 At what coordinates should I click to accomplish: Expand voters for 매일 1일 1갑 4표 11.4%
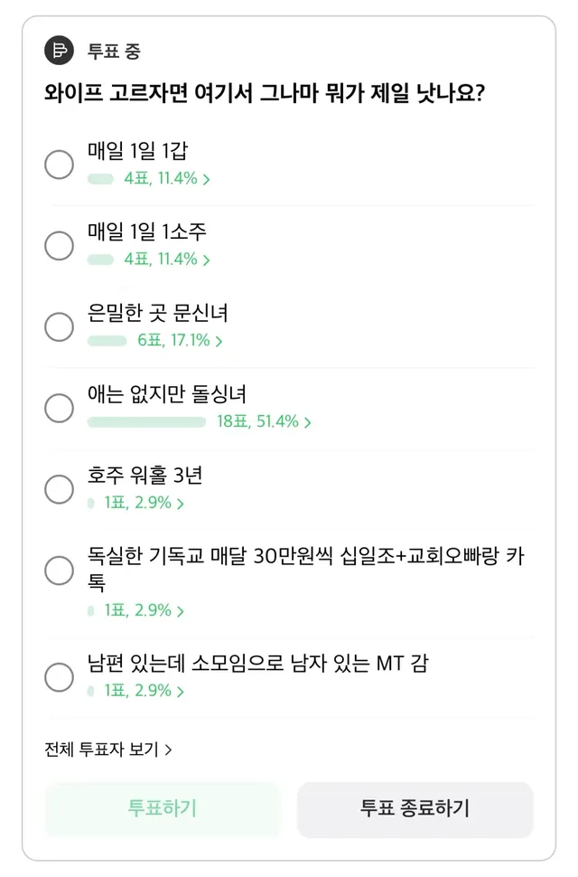[x=167, y=179]
